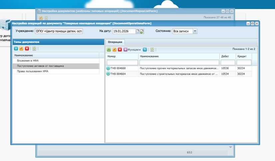The width and height of the screenshot is (275, 161).
Task: Select Вложения в НФА document type
Action: tap(56, 61)
